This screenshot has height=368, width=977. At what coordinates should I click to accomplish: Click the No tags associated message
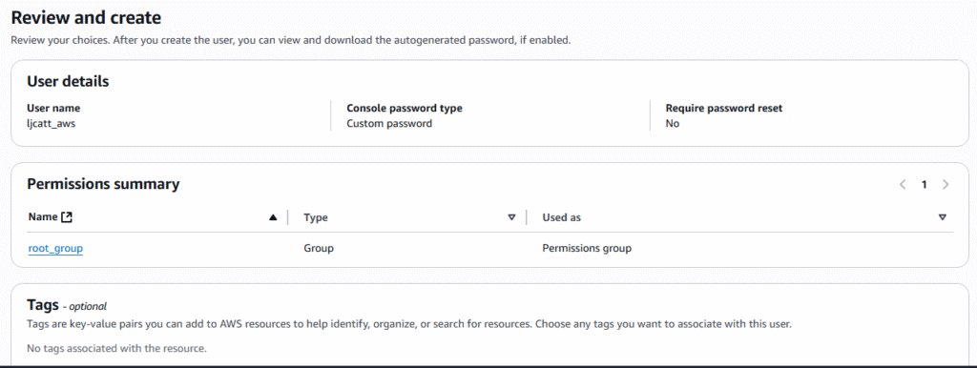[x=116, y=348]
